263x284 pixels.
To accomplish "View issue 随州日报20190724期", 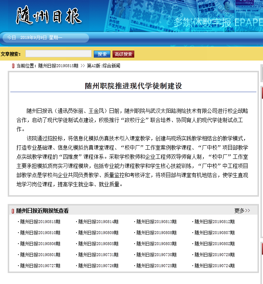I will pyautogui.click(x=214, y=266).
